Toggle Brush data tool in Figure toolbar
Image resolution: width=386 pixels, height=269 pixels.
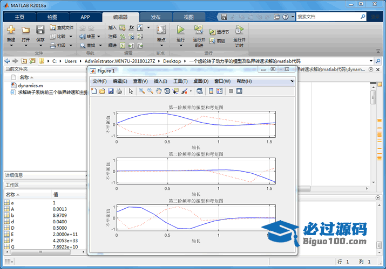(184, 91)
